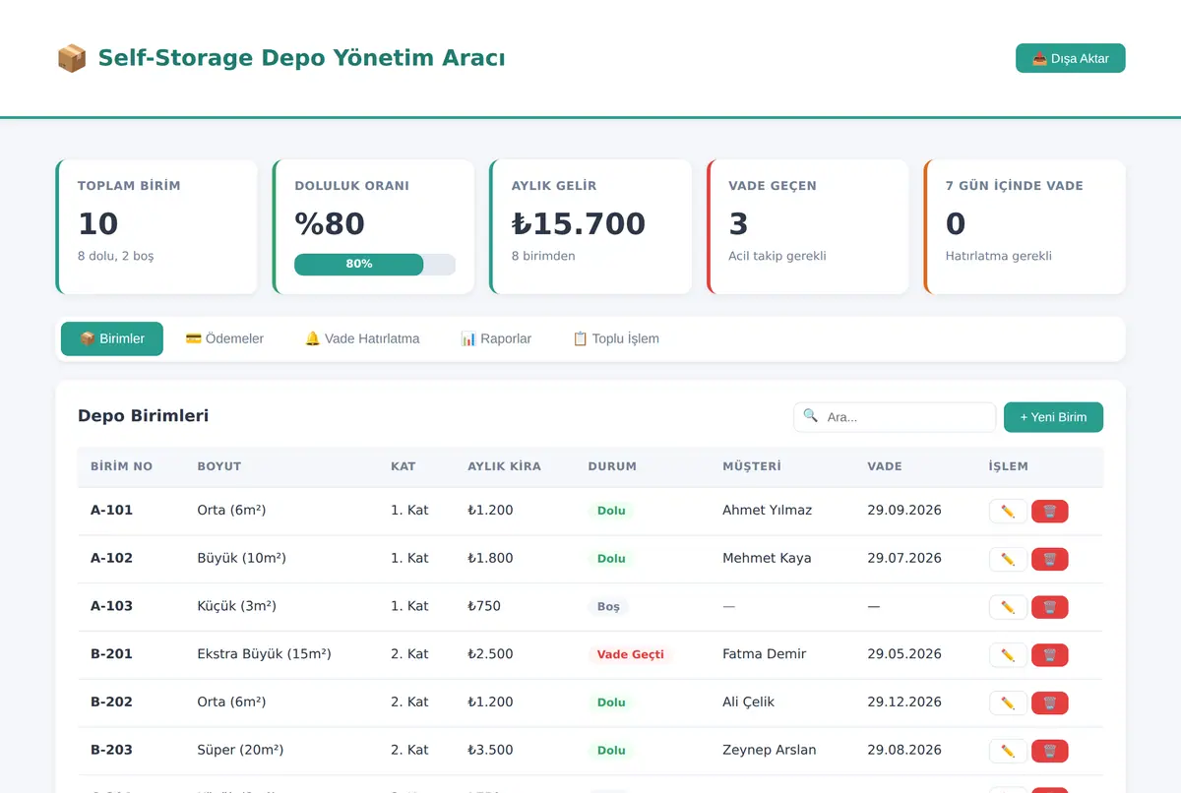Click the Durum column header

tap(612, 466)
